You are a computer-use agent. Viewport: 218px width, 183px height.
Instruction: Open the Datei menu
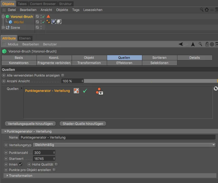click(12, 10)
